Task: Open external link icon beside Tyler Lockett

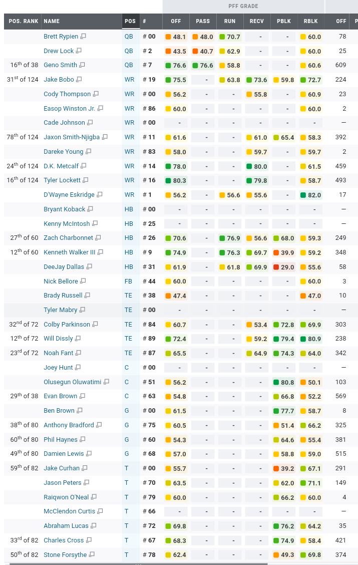Action: 86,180
